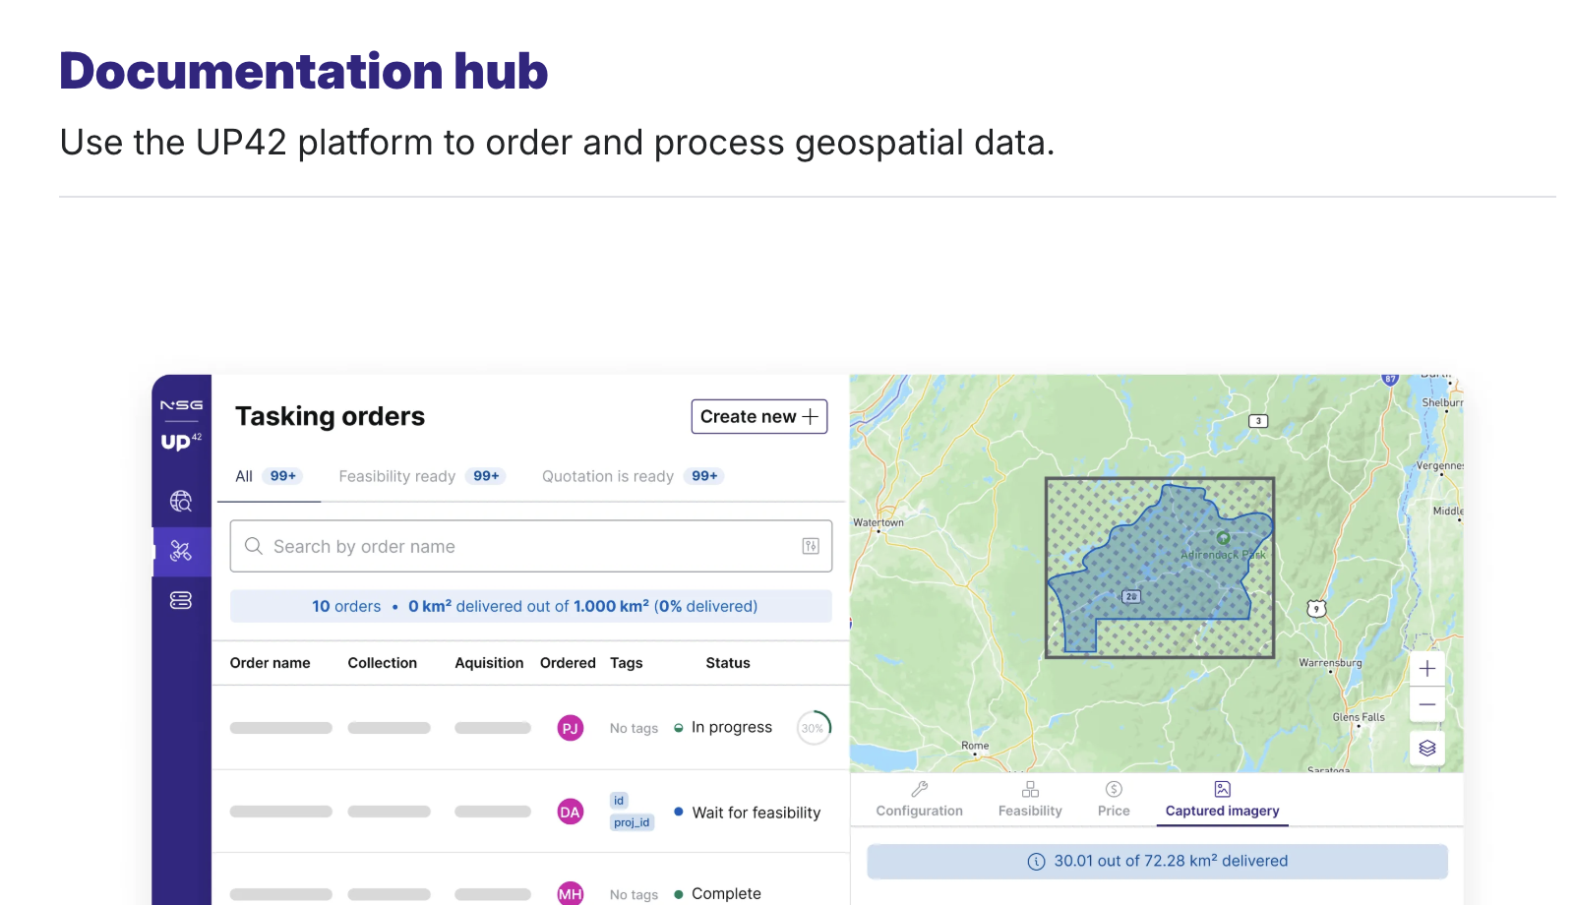
Task: Open the map layers selector
Action: click(x=1427, y=749)
